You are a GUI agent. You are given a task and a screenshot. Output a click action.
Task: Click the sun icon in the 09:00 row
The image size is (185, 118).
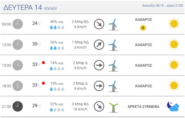click(174, 24)
